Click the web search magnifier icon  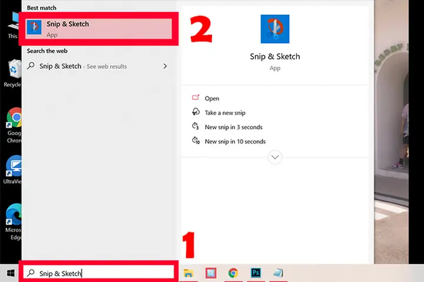point(31,66)
